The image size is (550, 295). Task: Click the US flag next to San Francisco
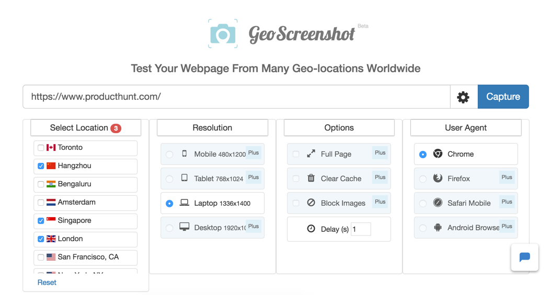(x=51, y=257)
